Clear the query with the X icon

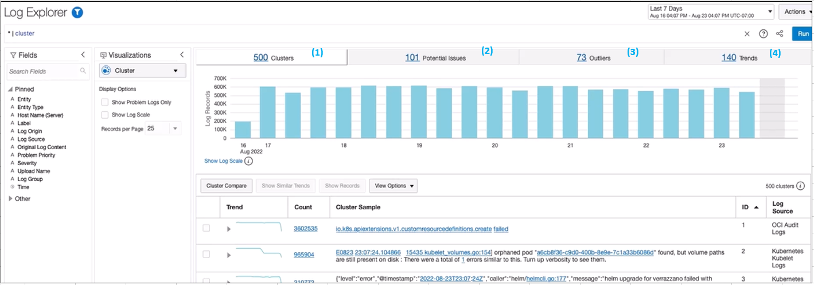747,34
